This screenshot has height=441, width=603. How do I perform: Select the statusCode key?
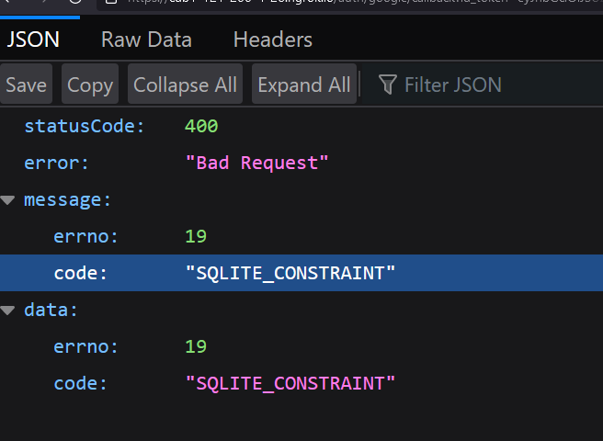click(x=84, y=126)
